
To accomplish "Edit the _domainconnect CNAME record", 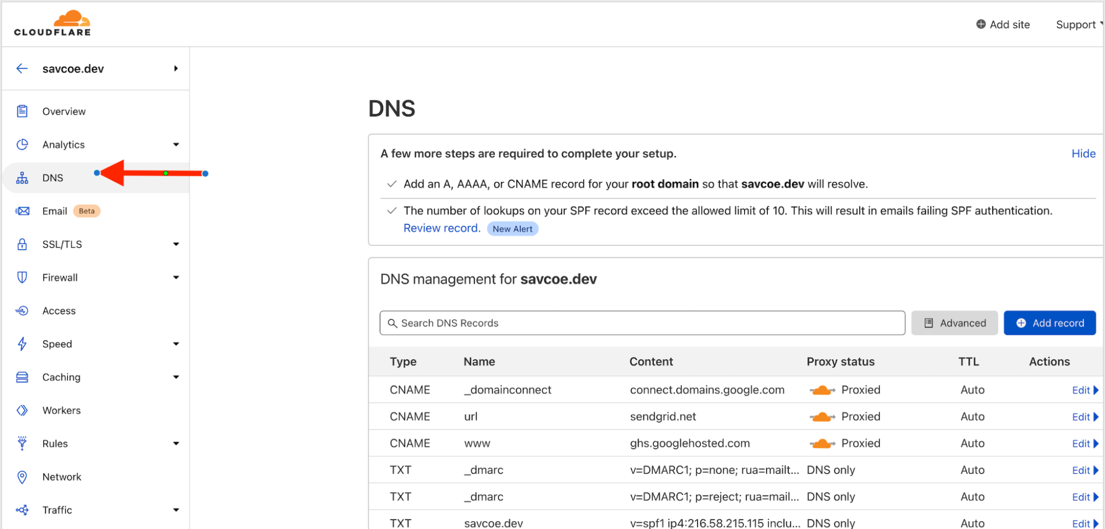I will click(x=1085, y=390).
